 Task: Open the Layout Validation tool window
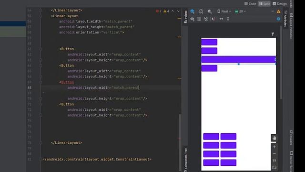(x=291, y=26)
